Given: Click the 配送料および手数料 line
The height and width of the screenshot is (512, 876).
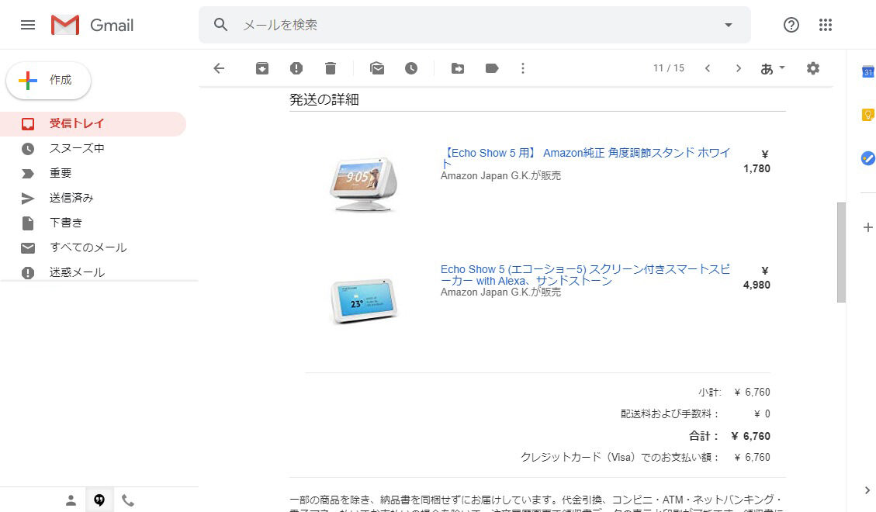Looking at the screenshot, I should point(695,413).
